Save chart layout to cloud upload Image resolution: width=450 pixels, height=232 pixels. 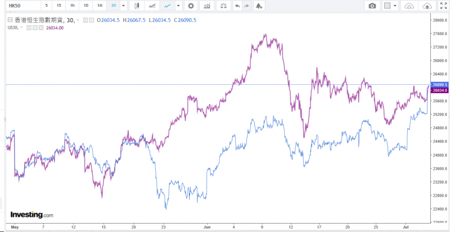tap(427, 6)
